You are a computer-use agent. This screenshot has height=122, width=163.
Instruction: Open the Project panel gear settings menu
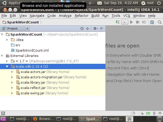pos(96,28)
